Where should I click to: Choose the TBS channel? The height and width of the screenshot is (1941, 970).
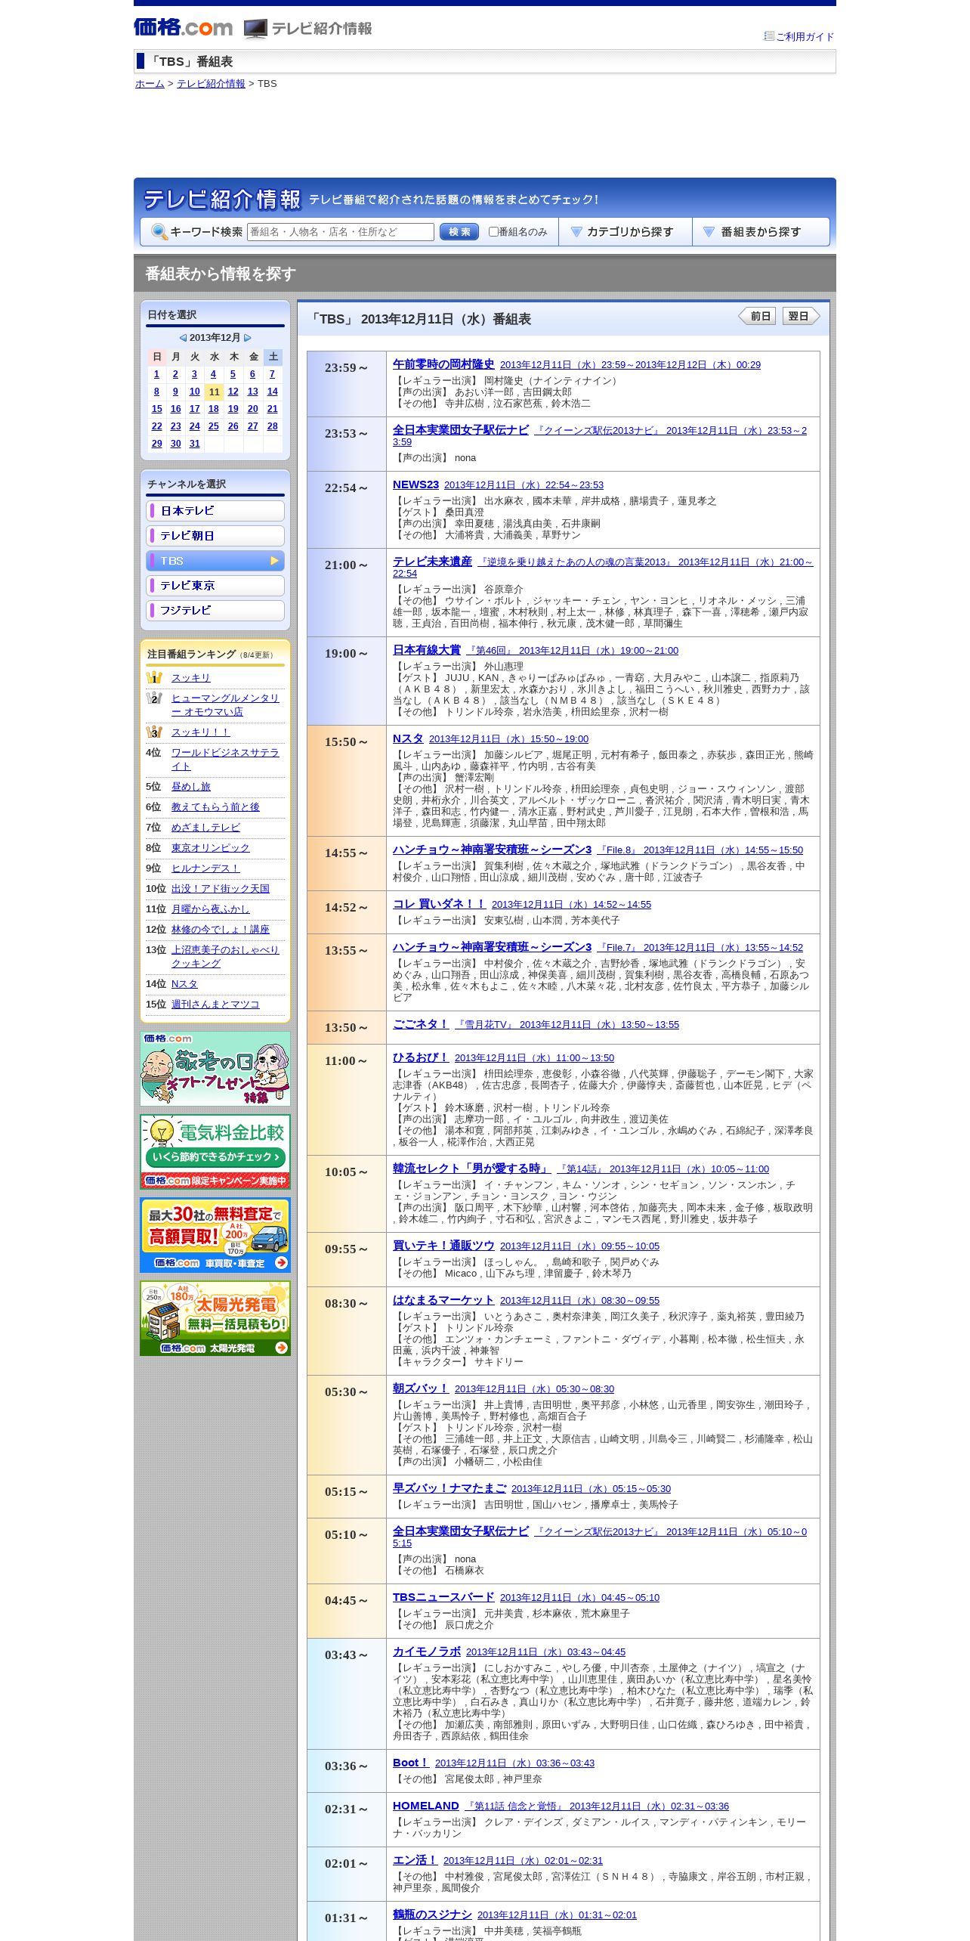tap(215, 561)
